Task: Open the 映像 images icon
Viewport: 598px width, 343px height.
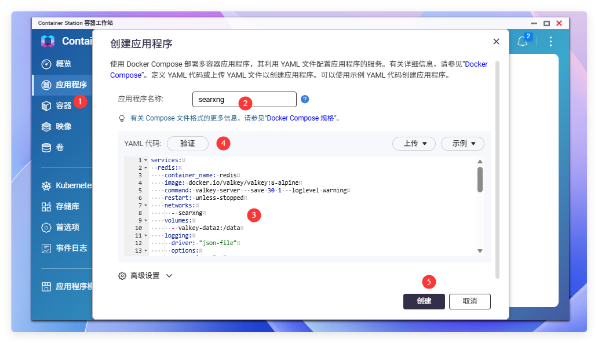Action: click(46, 126)
